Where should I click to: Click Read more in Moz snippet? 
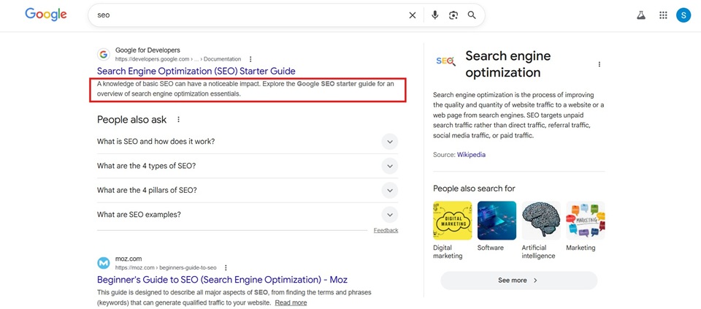(291, 302)
